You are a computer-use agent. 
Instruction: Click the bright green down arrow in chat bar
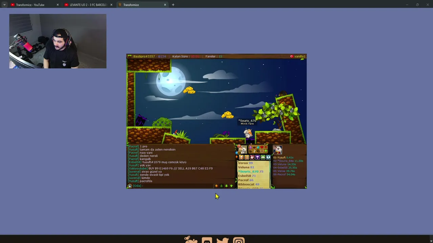coord(226,186)
